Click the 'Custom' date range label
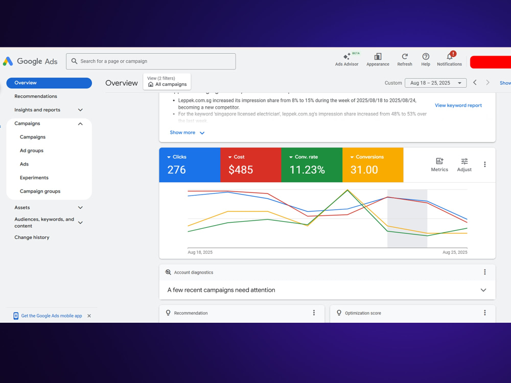 pyautogui.click(x=393, y=83)
